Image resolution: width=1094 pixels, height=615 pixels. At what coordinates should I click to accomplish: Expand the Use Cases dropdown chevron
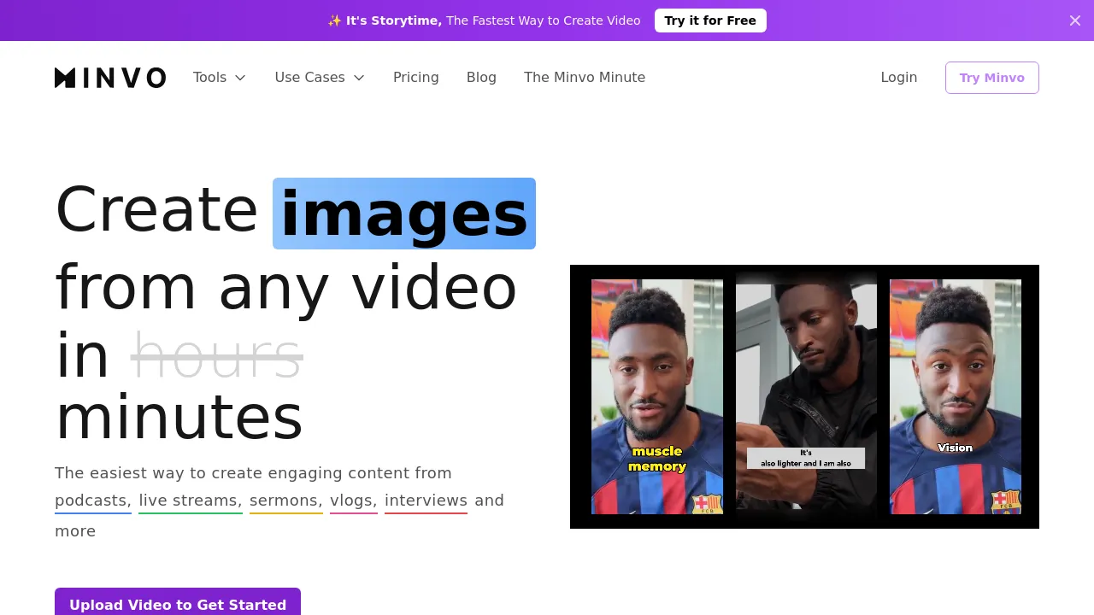tap(359, 78)
